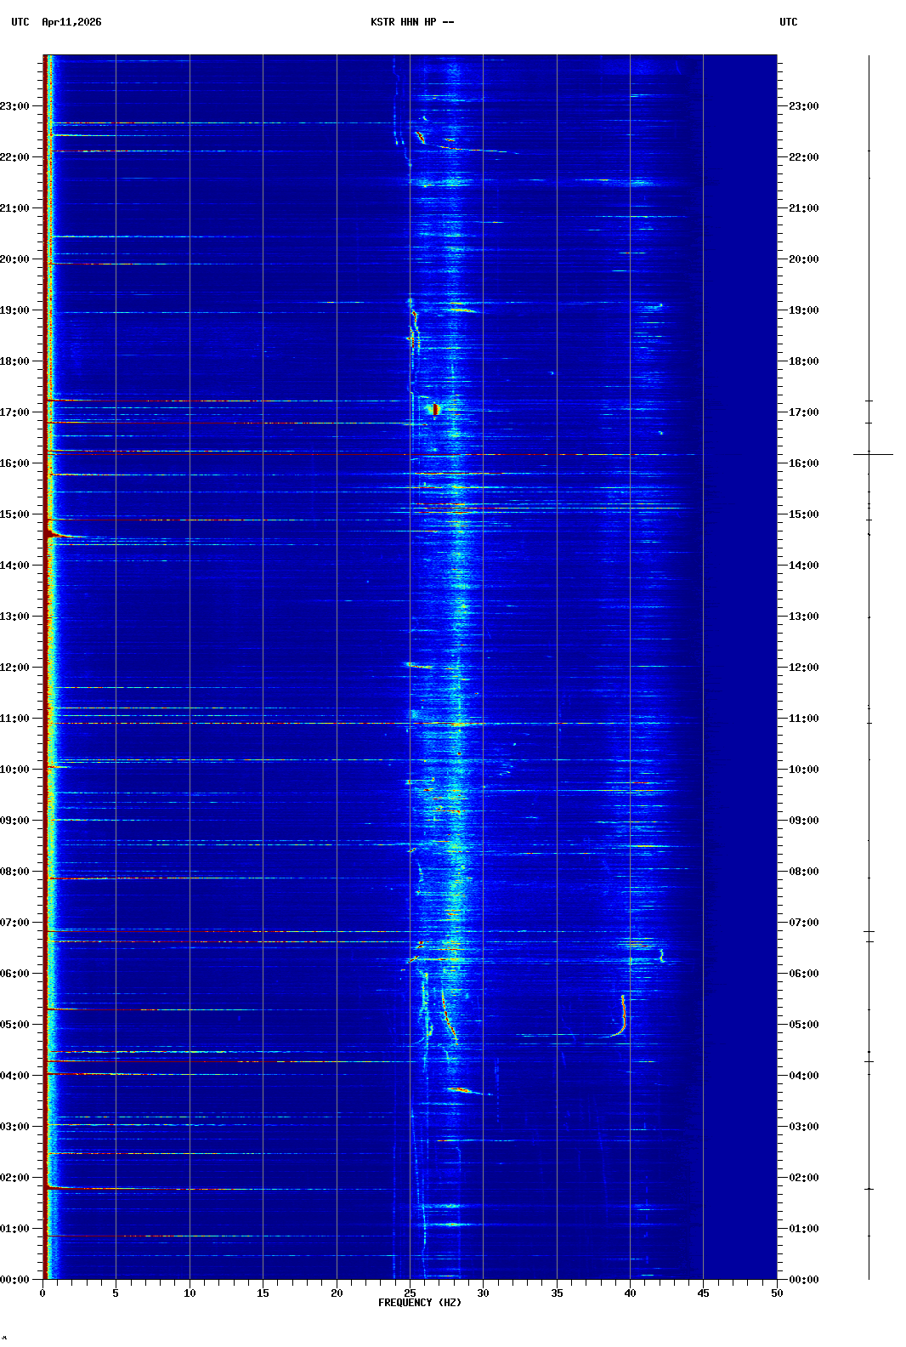Click the Apr11,2026 date label
Image resolution: width=906 pixels, height=1347 pixels.
point(71,22)
